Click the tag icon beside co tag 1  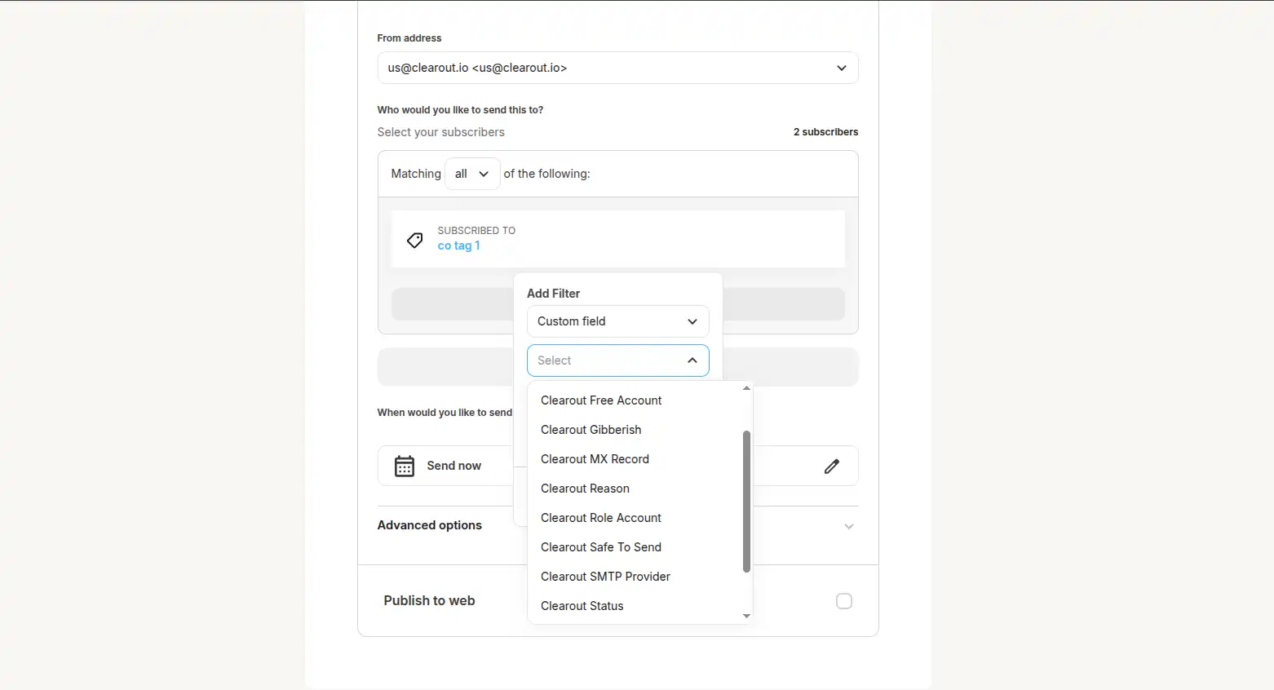[414, 240]
